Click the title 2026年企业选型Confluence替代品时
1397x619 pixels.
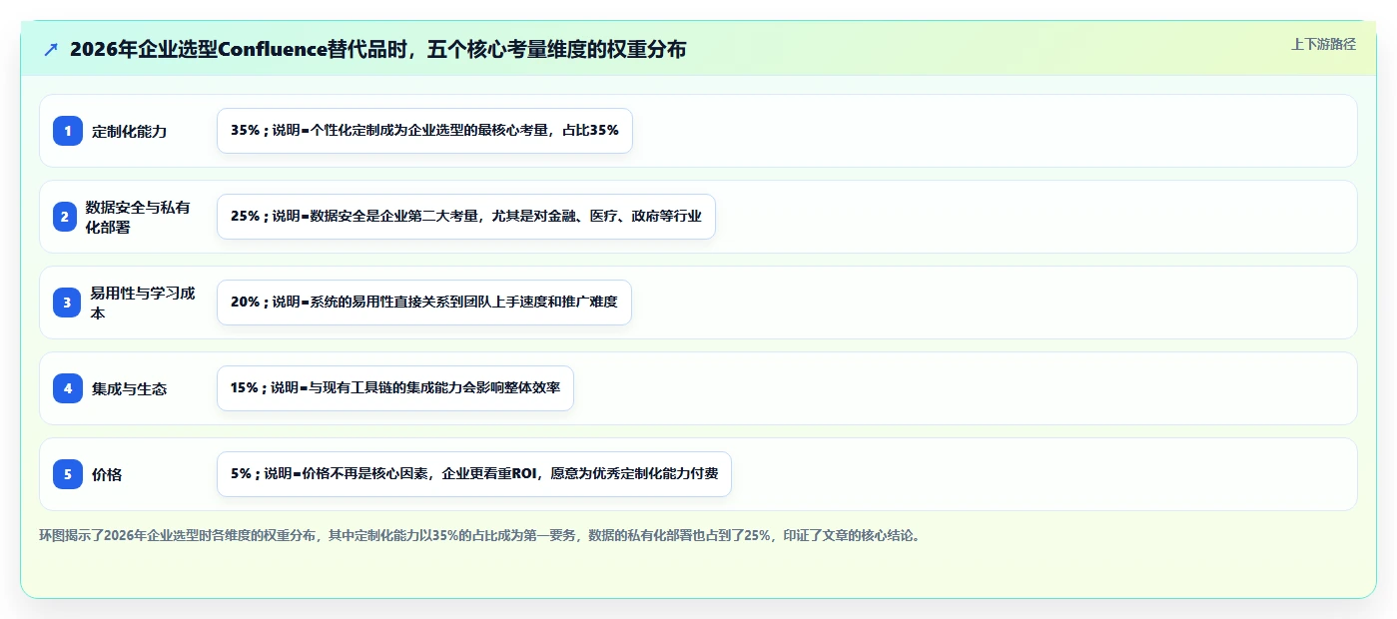pyautogui.click(x=377, y=49)
